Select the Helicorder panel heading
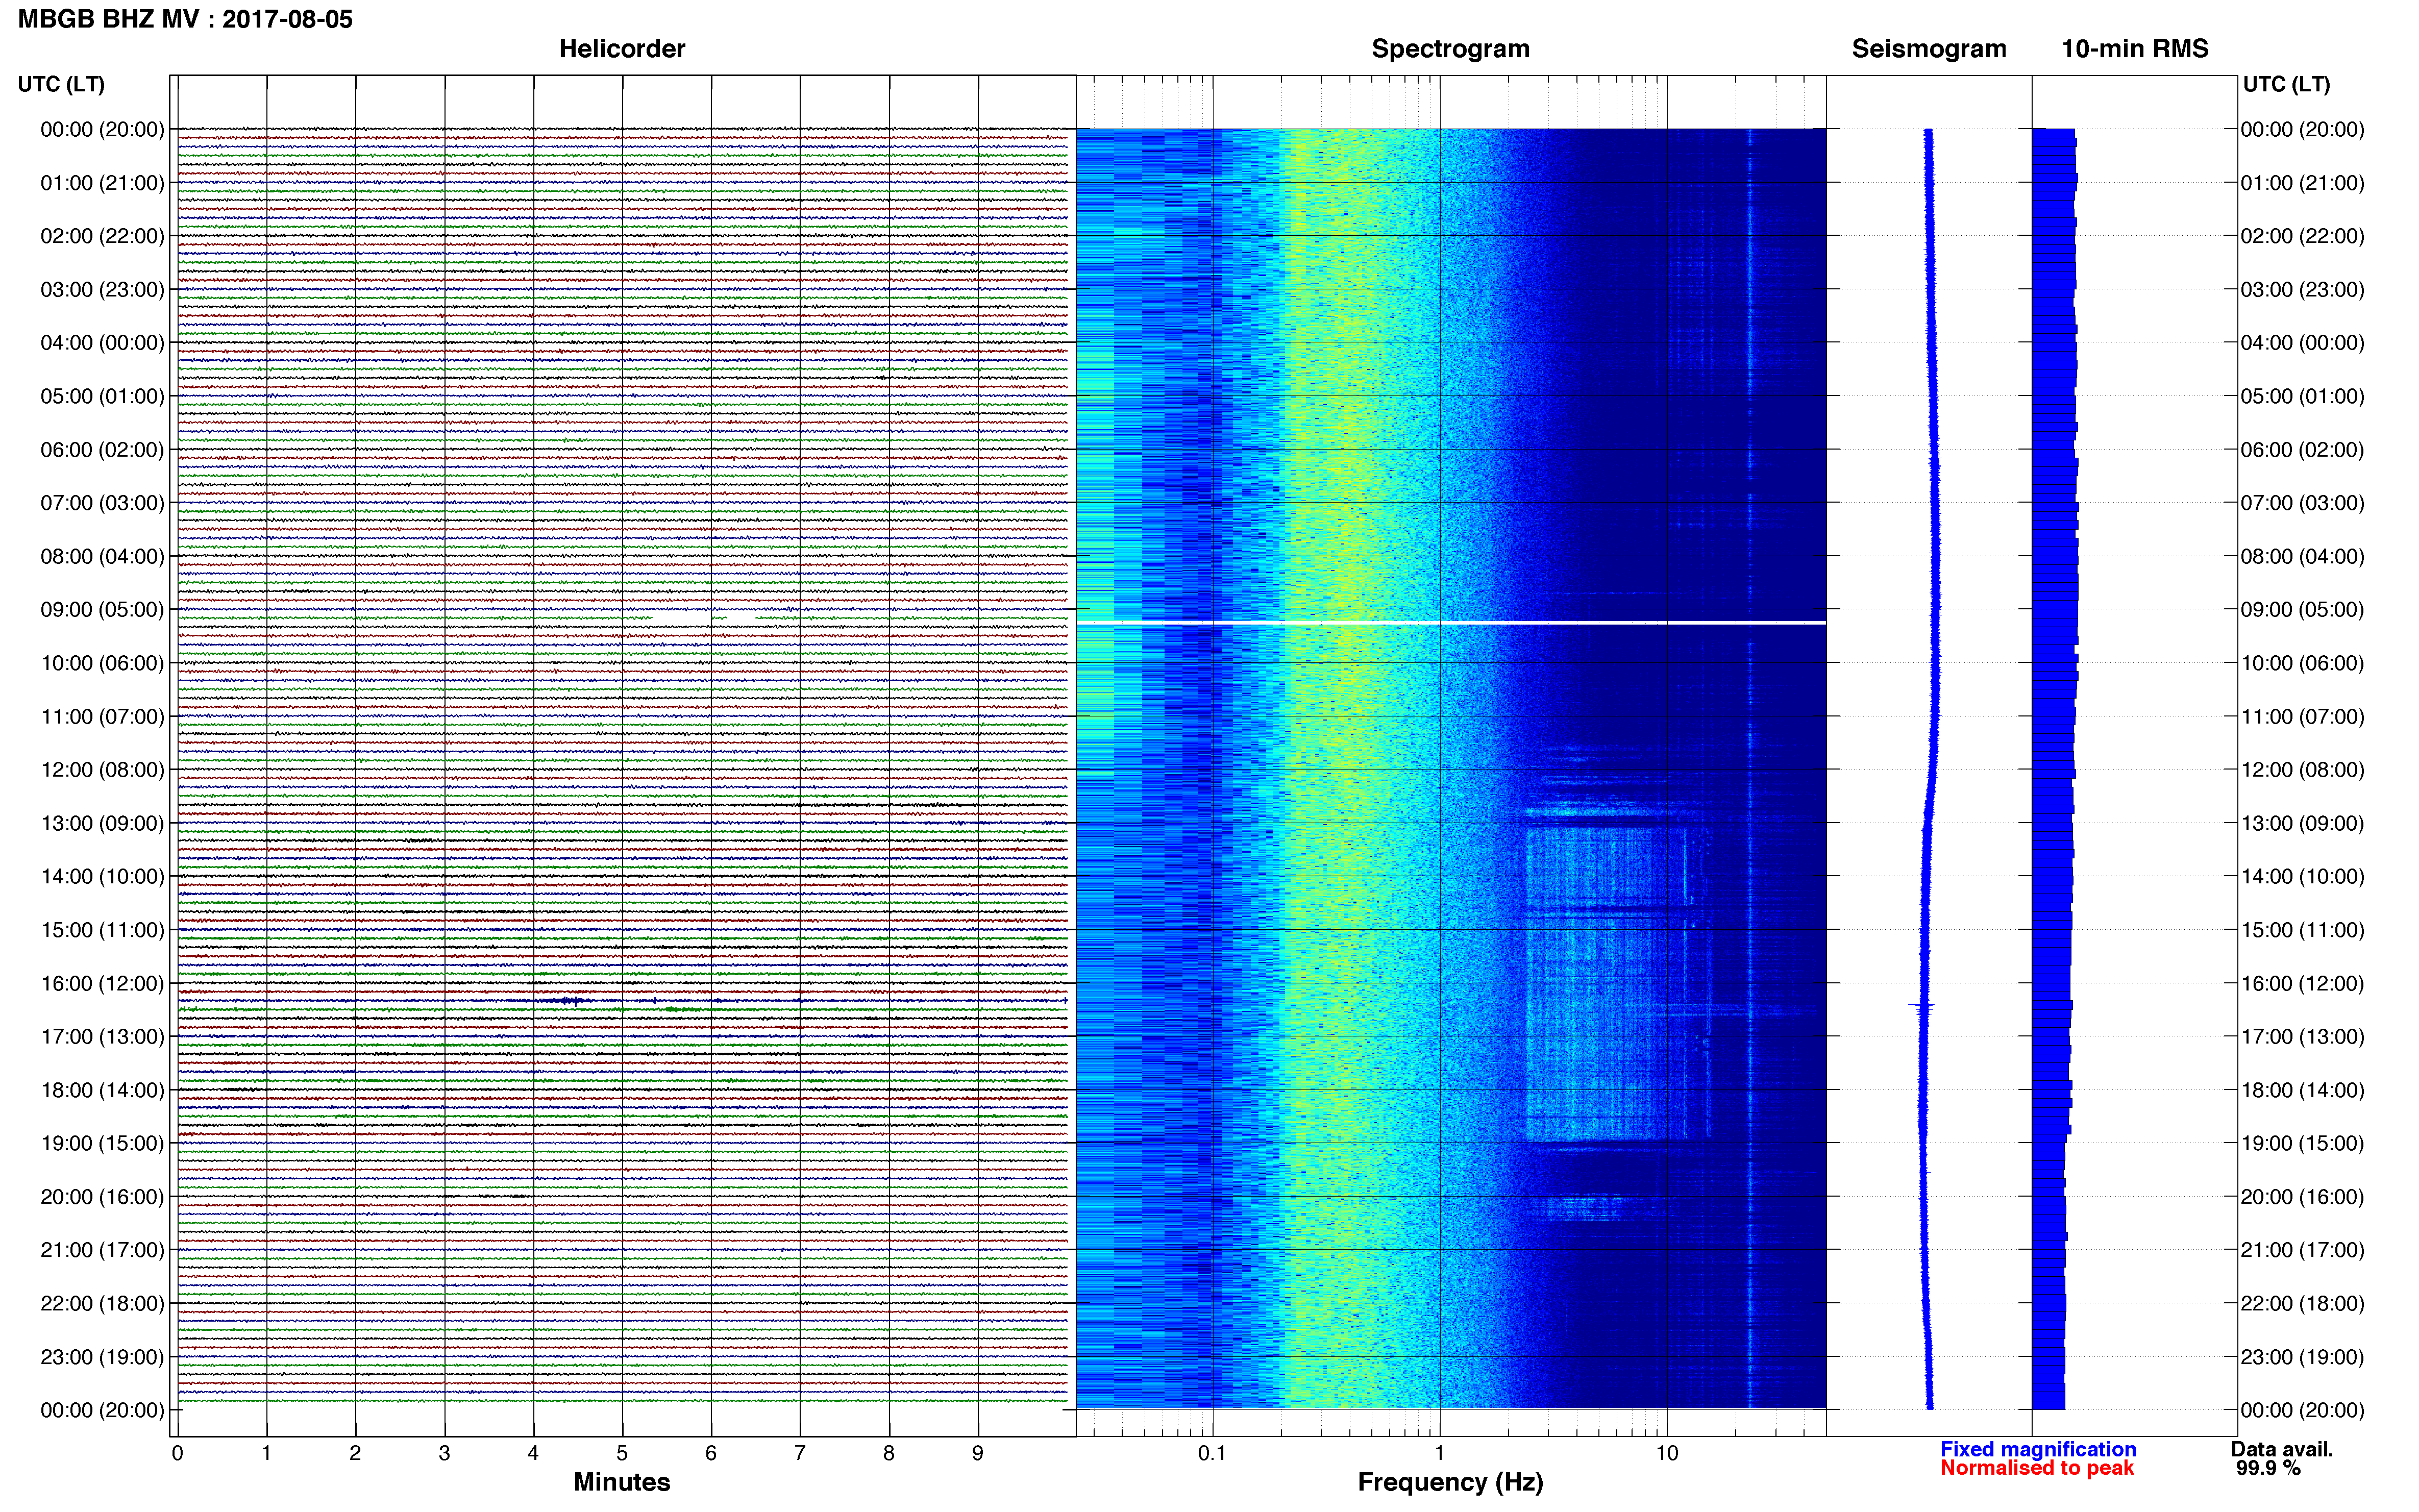 (x=621, y=49)
